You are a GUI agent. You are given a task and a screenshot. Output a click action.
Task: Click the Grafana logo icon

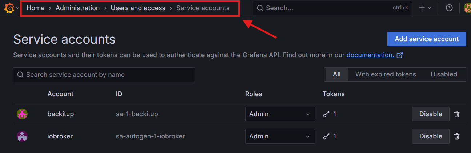click(9, 8)
